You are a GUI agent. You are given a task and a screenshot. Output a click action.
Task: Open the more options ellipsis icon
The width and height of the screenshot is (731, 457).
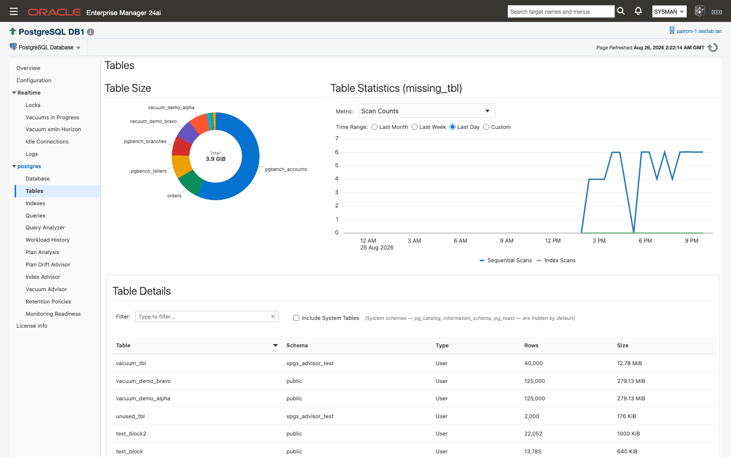[x=717, y=12]
